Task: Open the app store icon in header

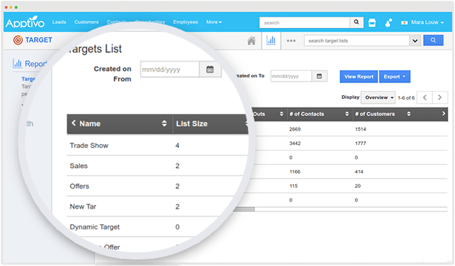Action: pyautogui.click(x=372, y=22)
